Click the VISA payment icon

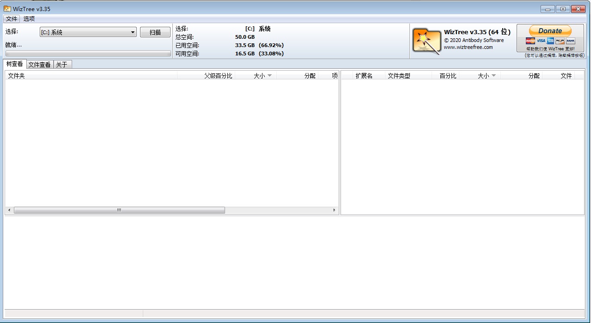coord(541,41)
